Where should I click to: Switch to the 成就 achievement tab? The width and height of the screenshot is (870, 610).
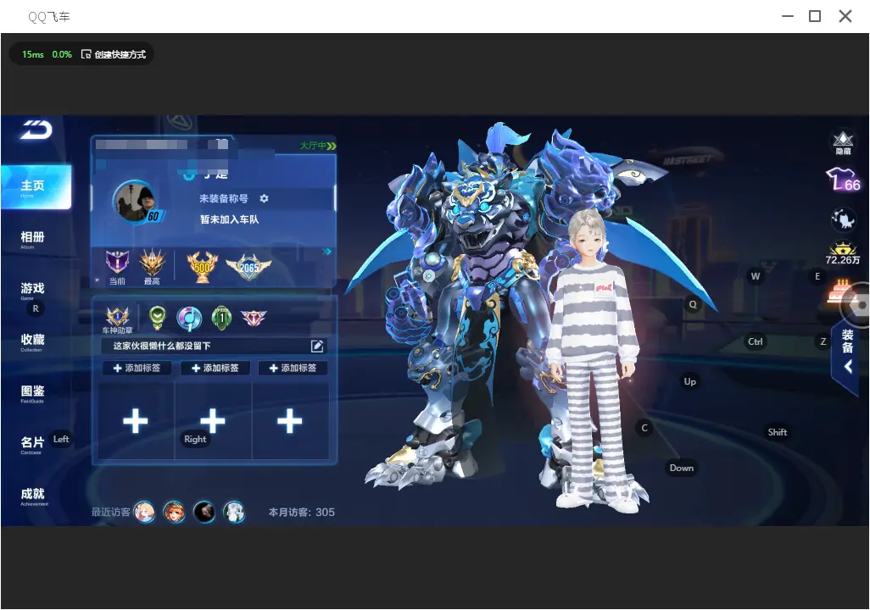33,496
